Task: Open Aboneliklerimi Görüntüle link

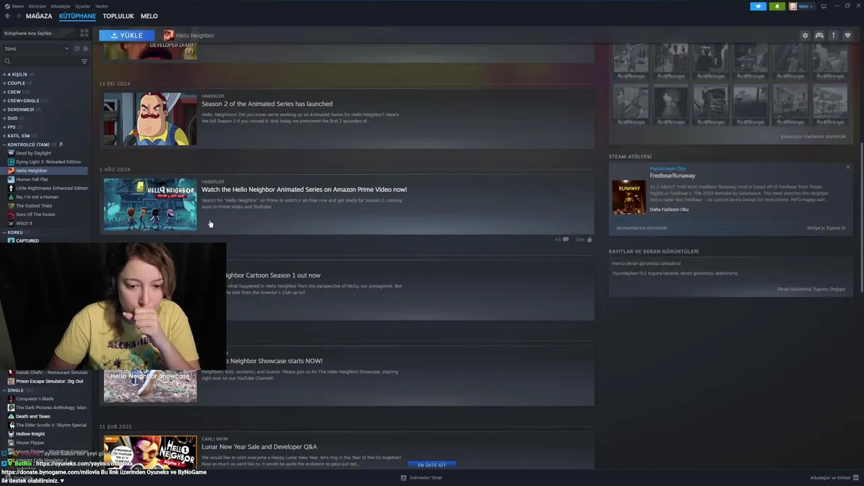Action: pos(641,227)
